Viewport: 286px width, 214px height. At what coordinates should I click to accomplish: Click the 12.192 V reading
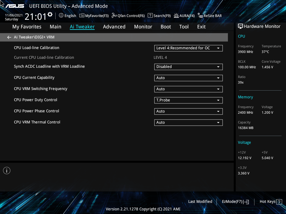244,158
